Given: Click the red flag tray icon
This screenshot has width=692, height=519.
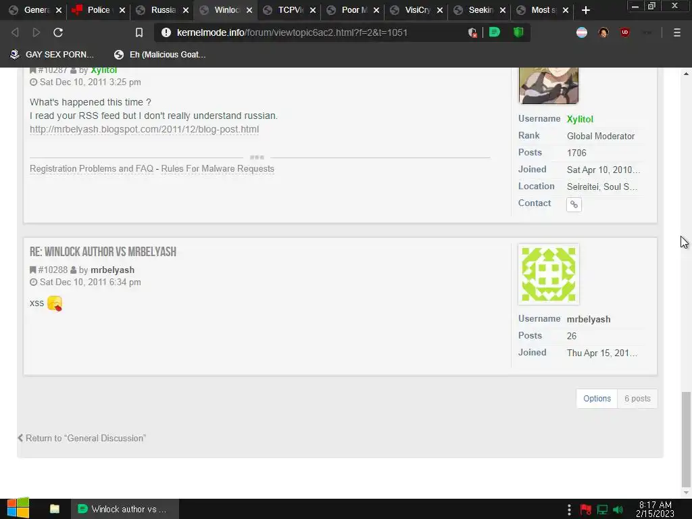Looking at the screenshot, I should click(586, 510).
